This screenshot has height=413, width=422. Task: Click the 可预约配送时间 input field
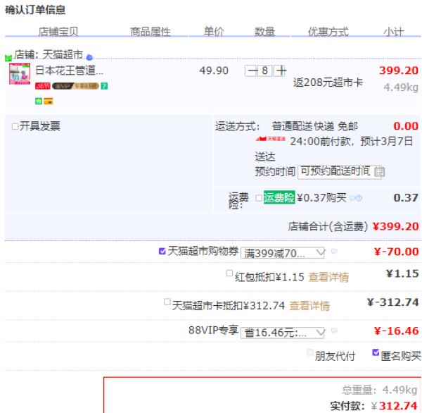click(340, 172)
